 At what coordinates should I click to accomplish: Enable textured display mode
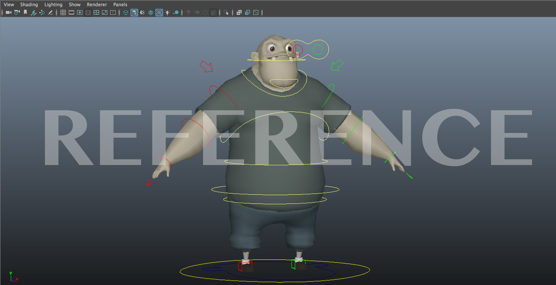tap(159, 12)
